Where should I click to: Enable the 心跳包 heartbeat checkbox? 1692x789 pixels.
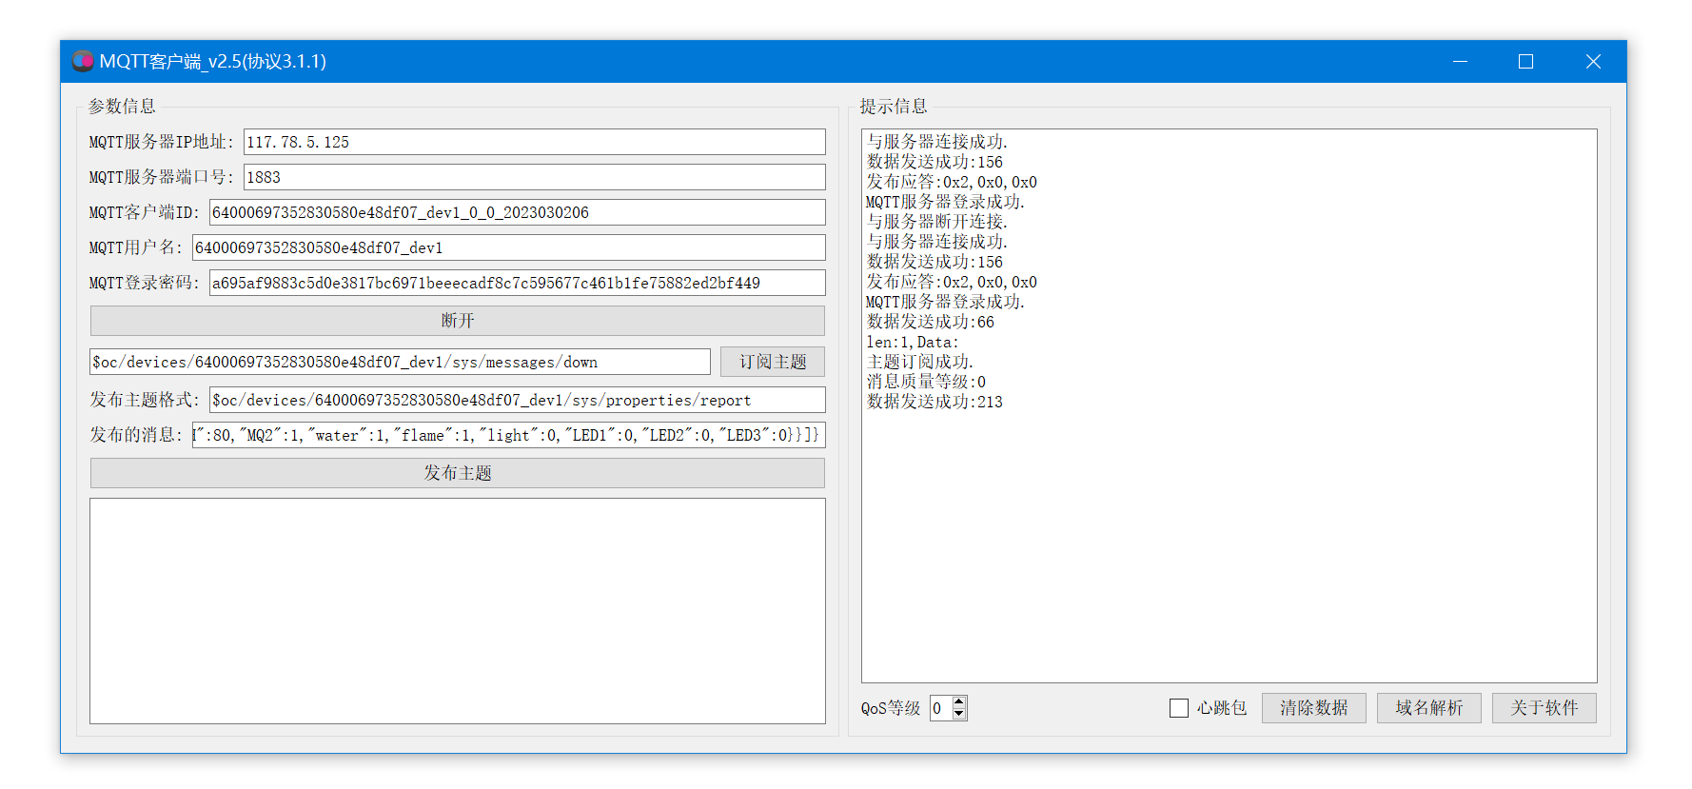click(1179, 708)
